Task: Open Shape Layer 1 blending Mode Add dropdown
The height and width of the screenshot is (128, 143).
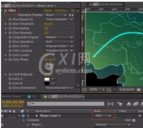Action: tap(103, 116)
